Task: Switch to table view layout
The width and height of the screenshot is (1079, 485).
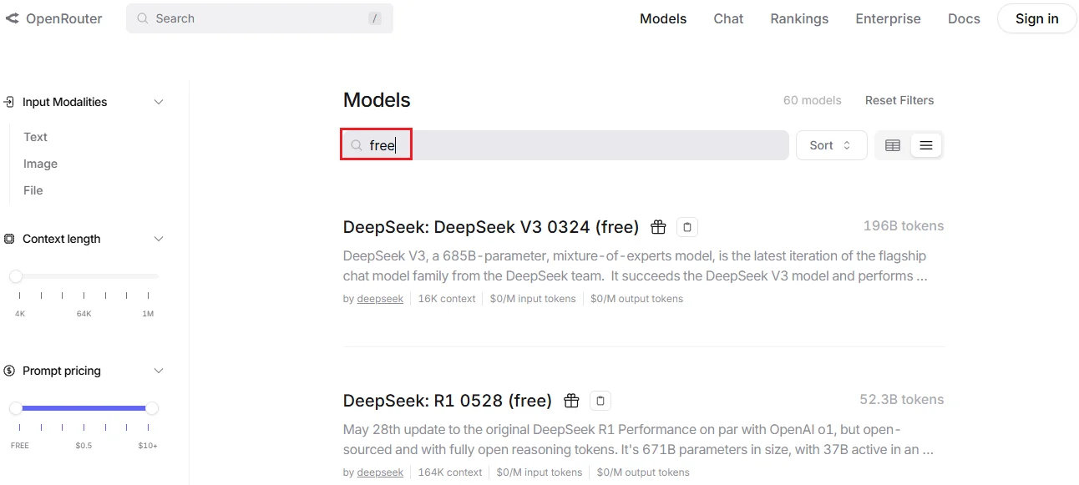Action: point(893,145)
